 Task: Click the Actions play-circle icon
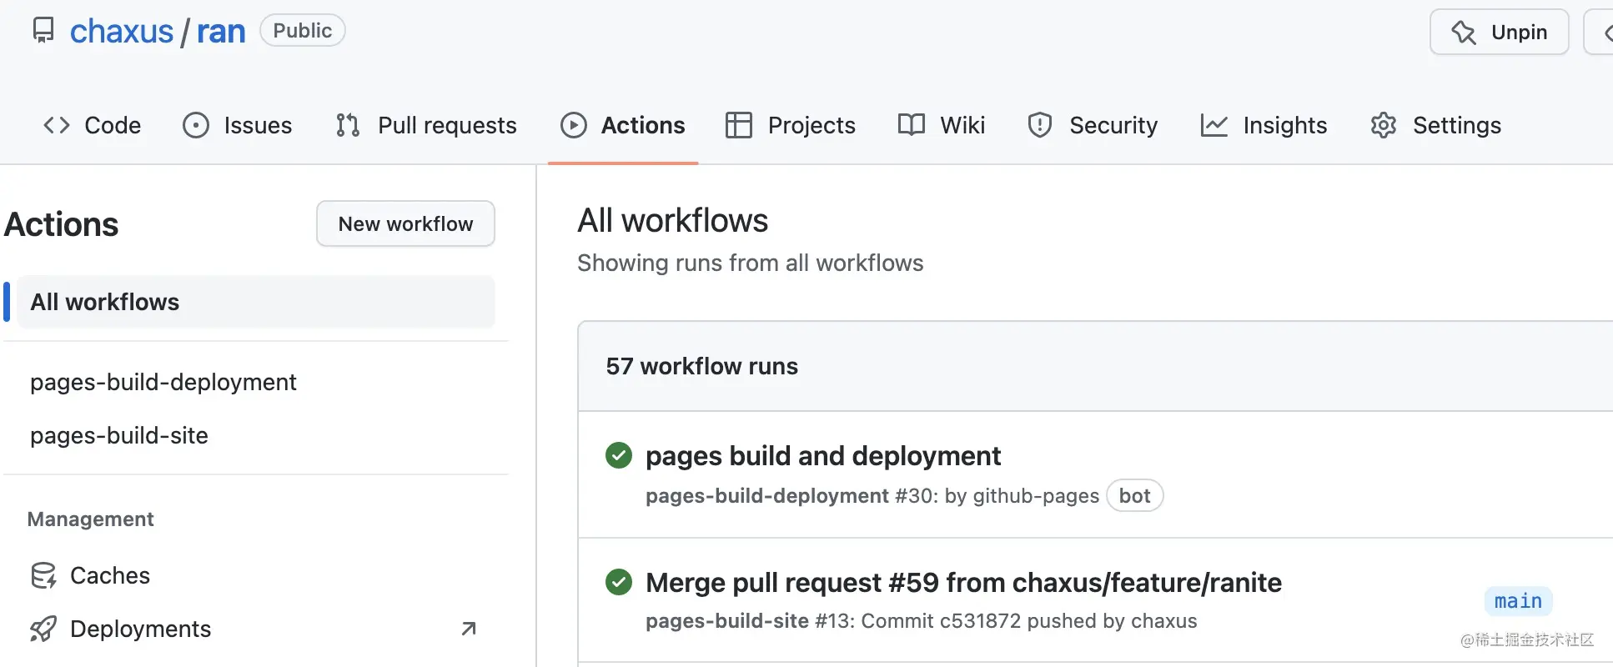pos(574,125)
